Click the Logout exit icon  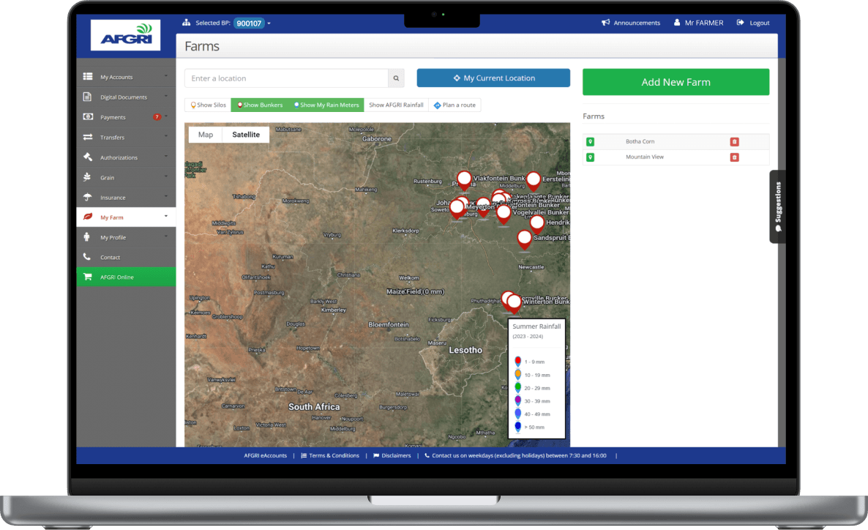(740, 23)
